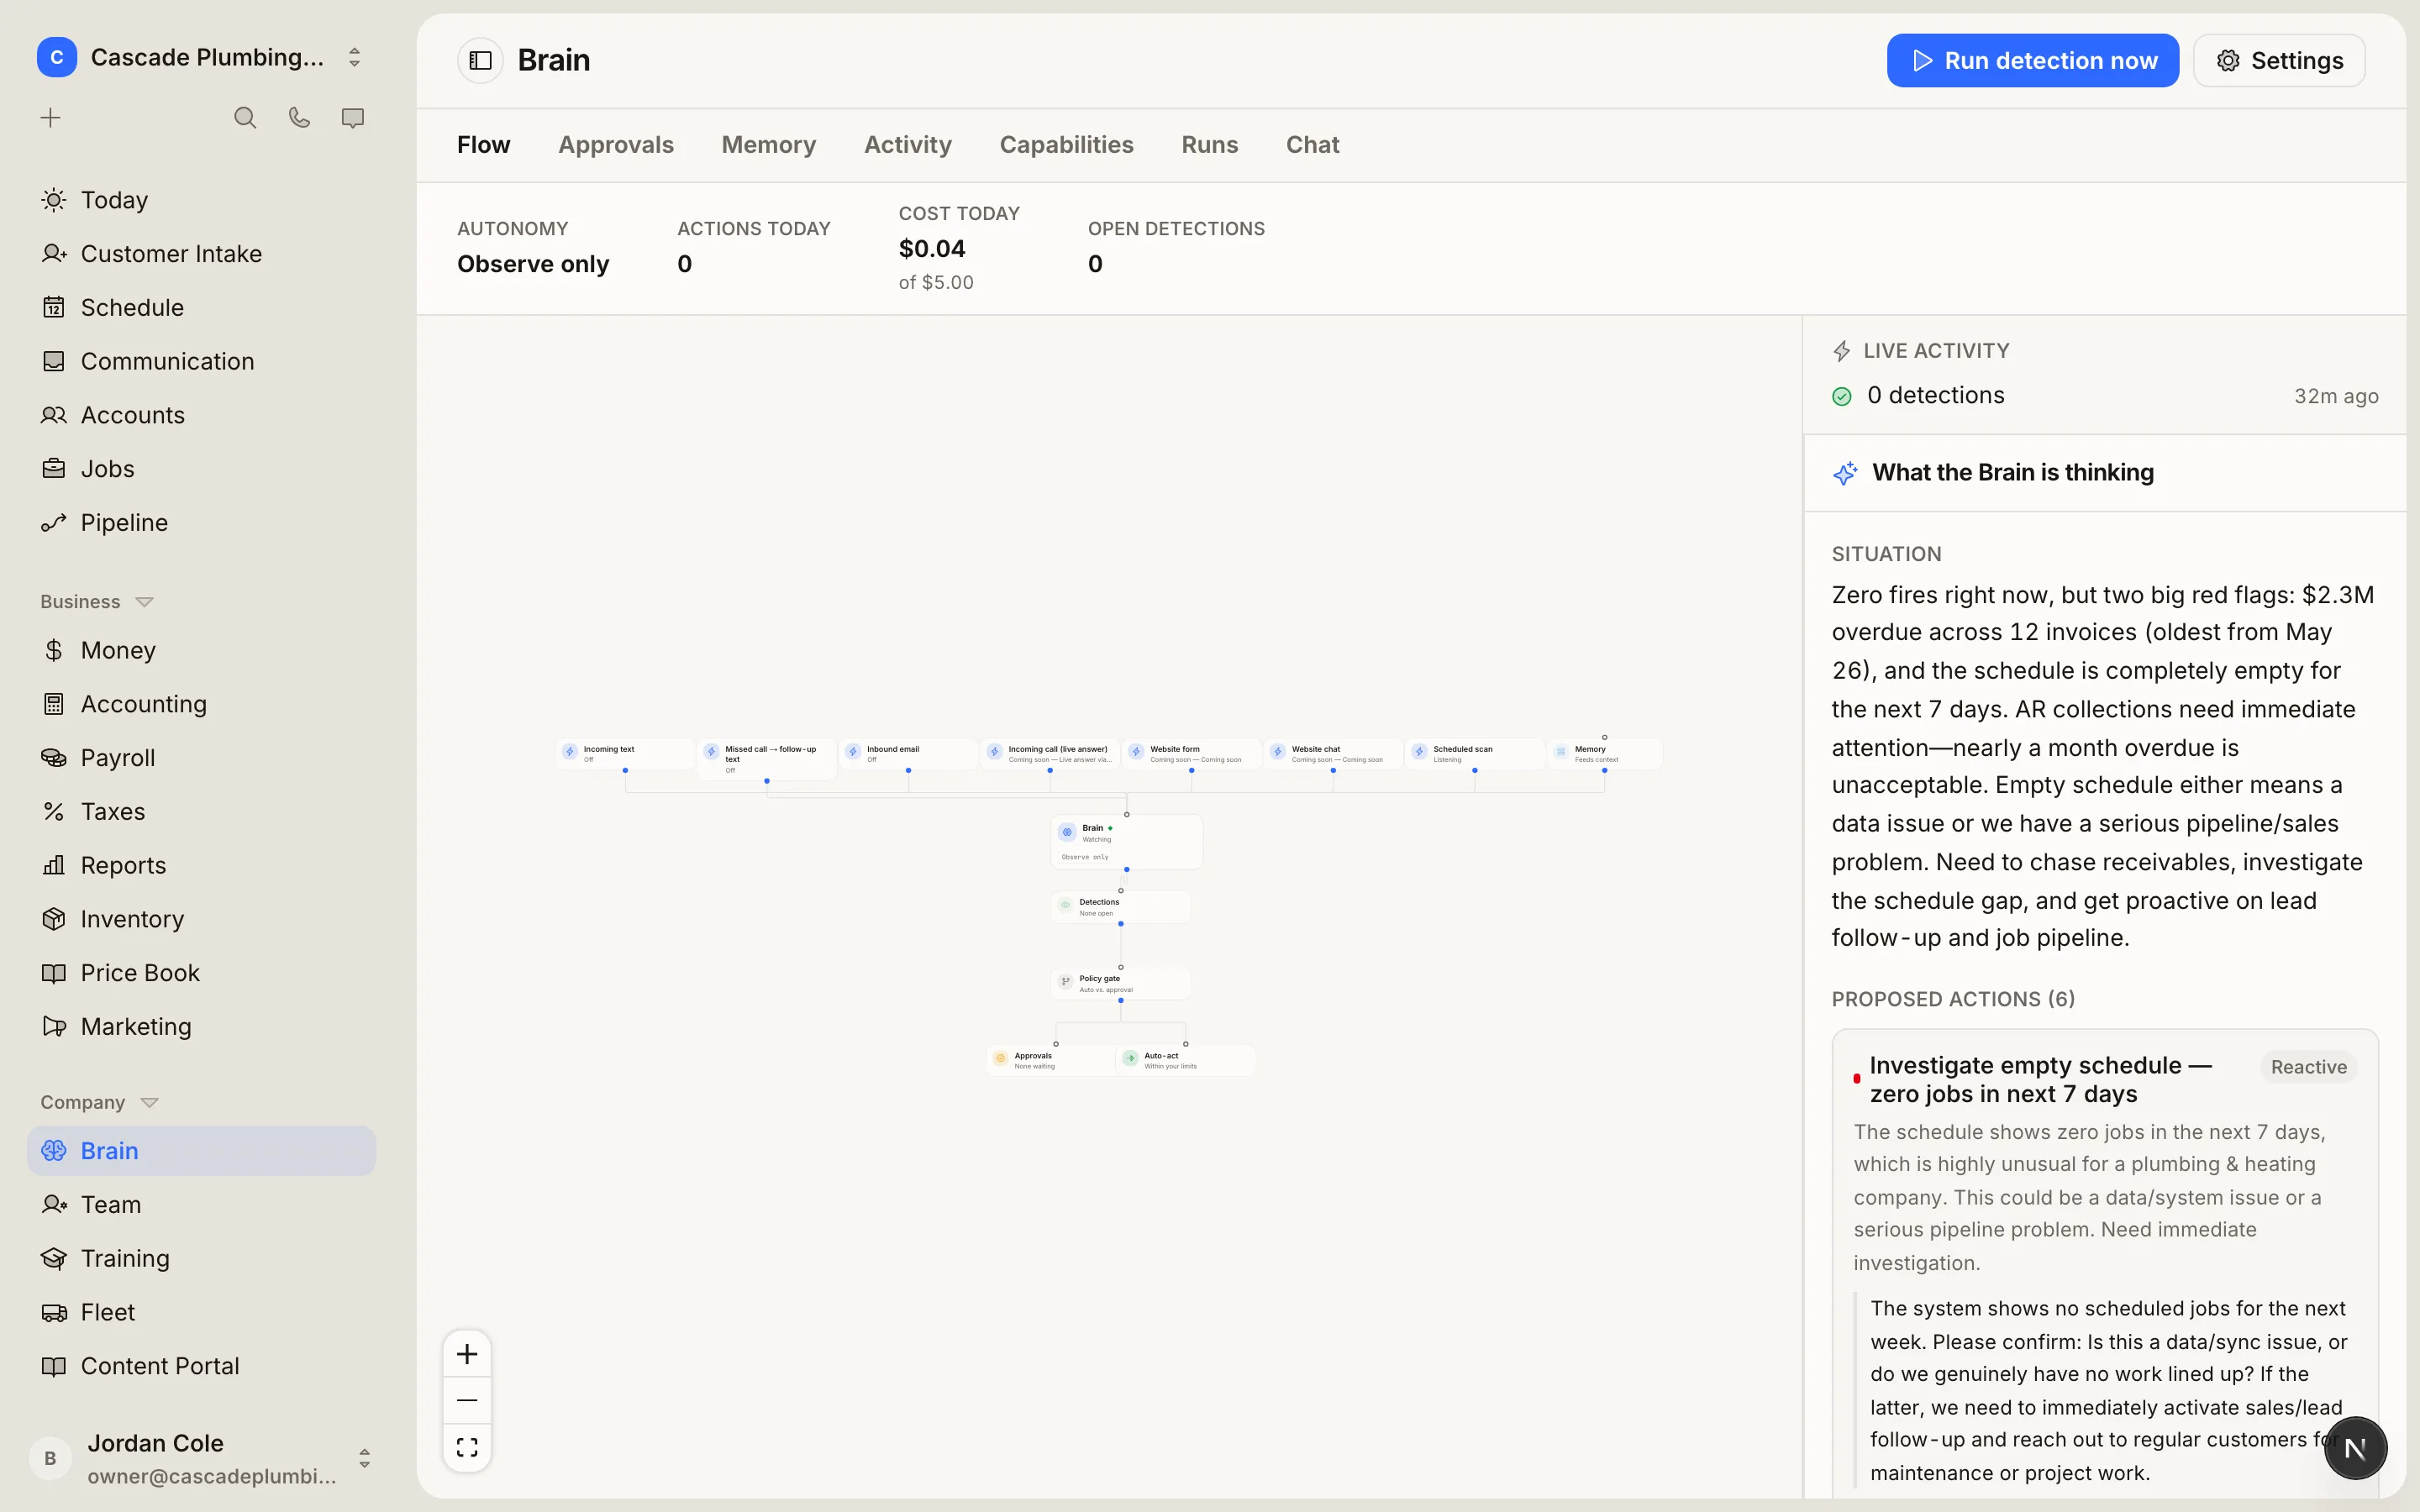Click the phone icon in sidebar
Screen dimensions: 2420x1512
coord(299,118)
